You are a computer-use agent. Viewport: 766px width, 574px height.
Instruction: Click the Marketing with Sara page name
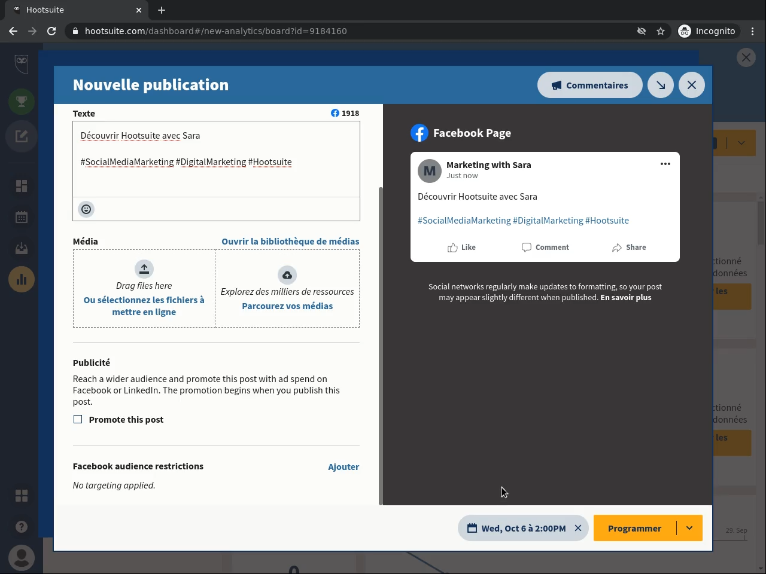489,165
